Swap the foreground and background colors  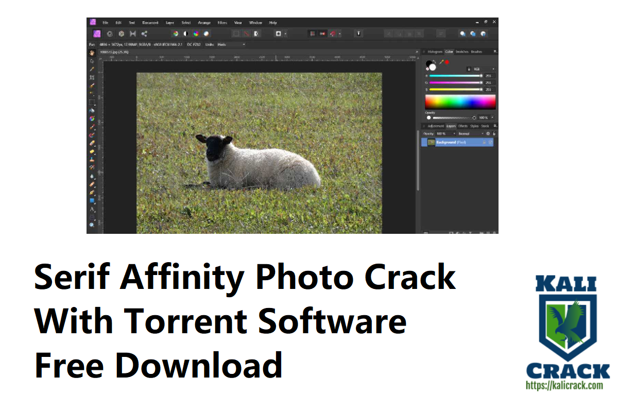(x=434, y=61)
